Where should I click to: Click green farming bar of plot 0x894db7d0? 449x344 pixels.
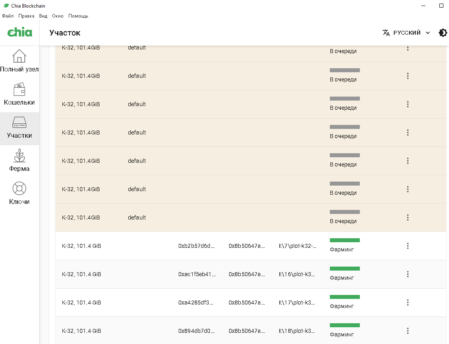click(345, 325)
